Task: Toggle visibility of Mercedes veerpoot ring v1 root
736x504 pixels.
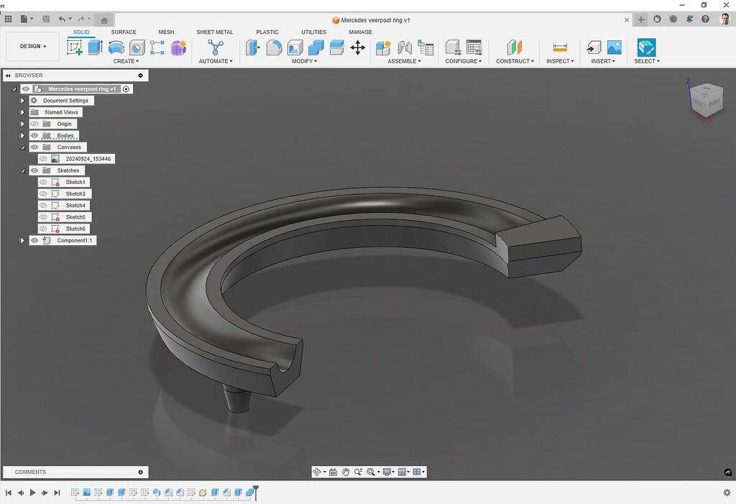Action: tap(25, 88)
